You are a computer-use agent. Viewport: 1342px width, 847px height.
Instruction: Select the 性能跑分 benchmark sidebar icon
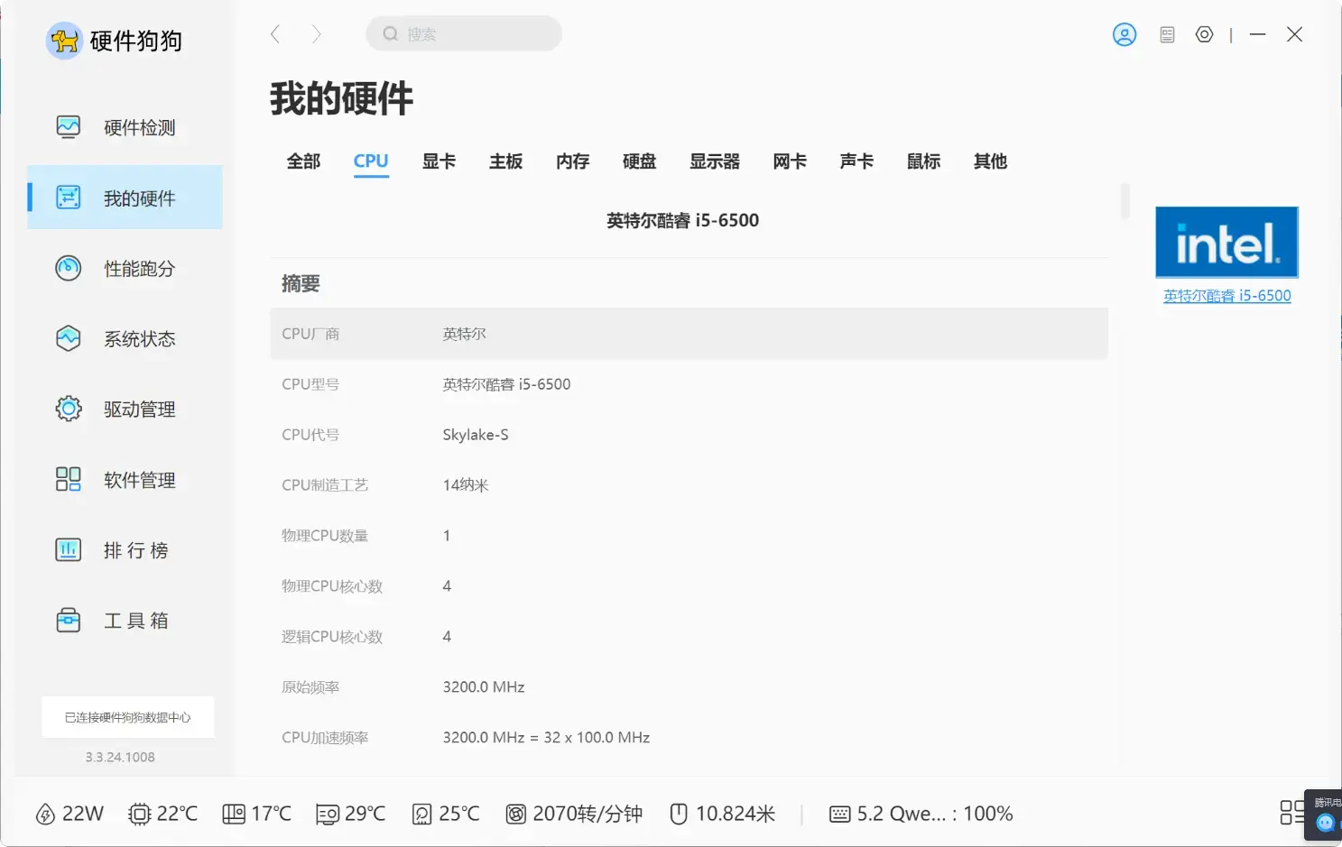pos(124,268)
